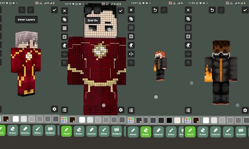Open settings gear in the 11:56 screen
Viewport: 249px width, 149px height.
point(245,110)
